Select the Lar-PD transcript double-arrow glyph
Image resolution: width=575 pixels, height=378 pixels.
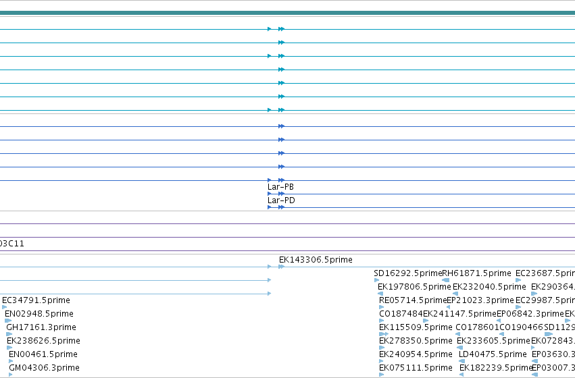coord(281,207)
